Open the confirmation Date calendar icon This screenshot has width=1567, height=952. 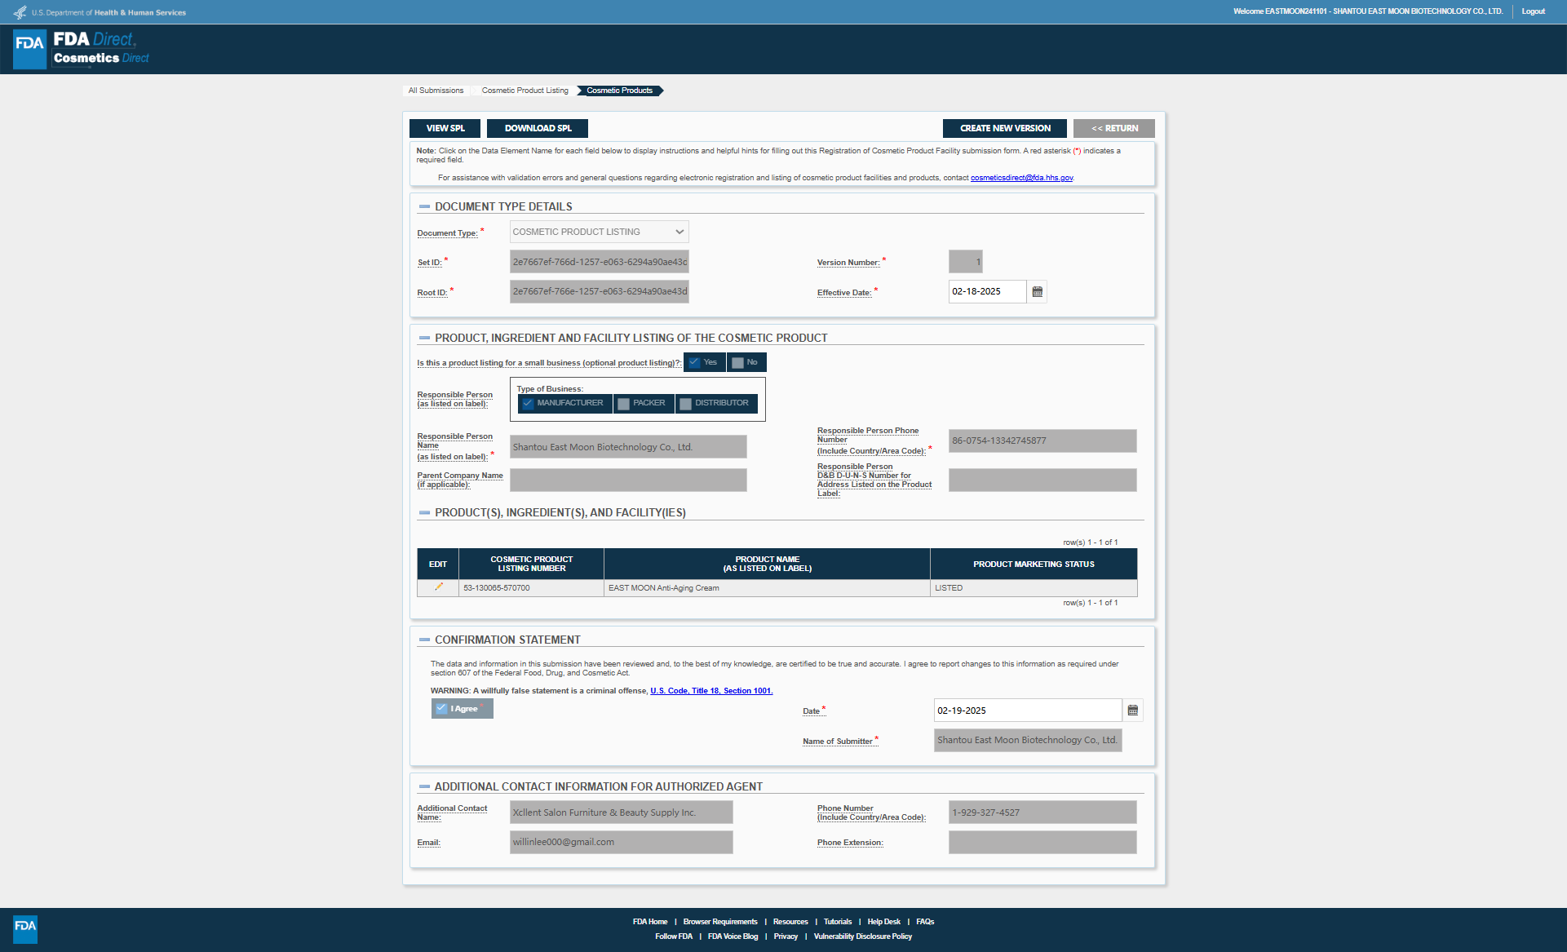coord(1133,711)
